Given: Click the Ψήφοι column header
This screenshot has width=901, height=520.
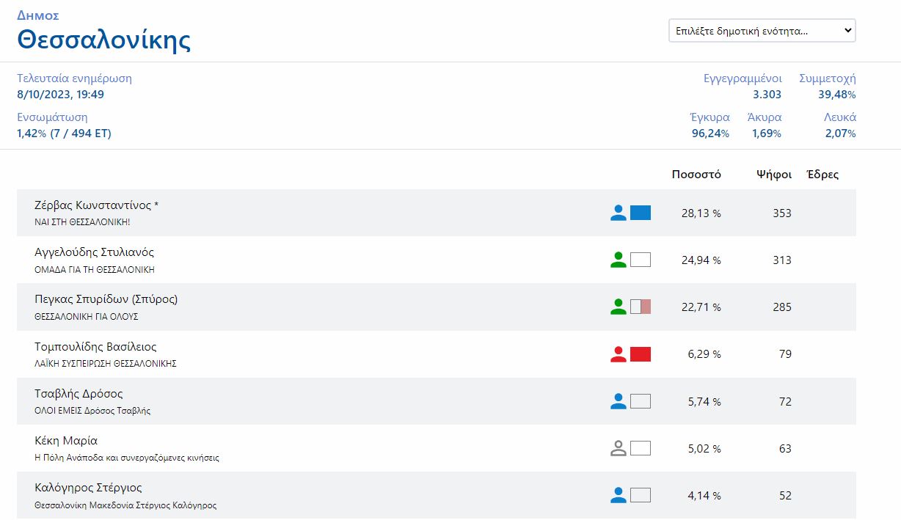Looking at the screenshot, I should (774, 175).
